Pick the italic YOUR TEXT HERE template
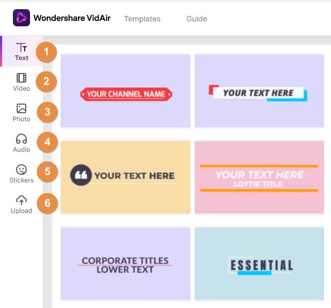This screenshot has height=308, width=331. tap(259, 91)
